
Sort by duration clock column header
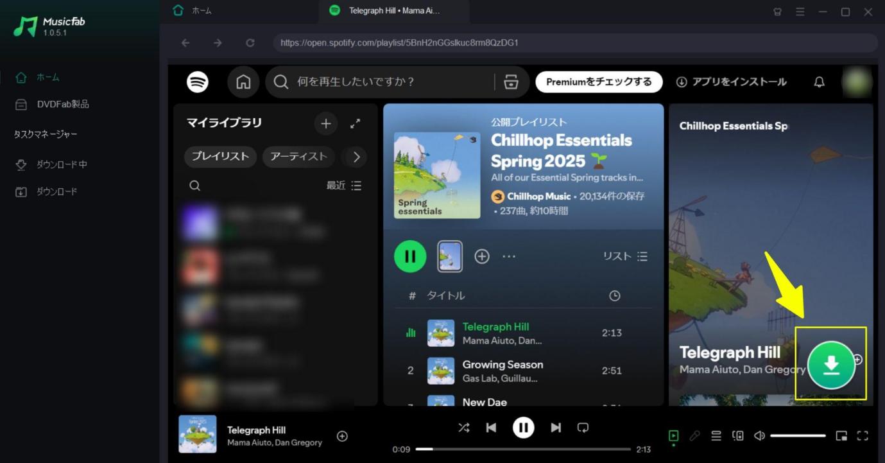point(614,295)
